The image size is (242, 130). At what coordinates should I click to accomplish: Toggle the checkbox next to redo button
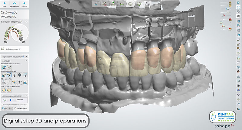pyautogui.click(x=15, y=109)
